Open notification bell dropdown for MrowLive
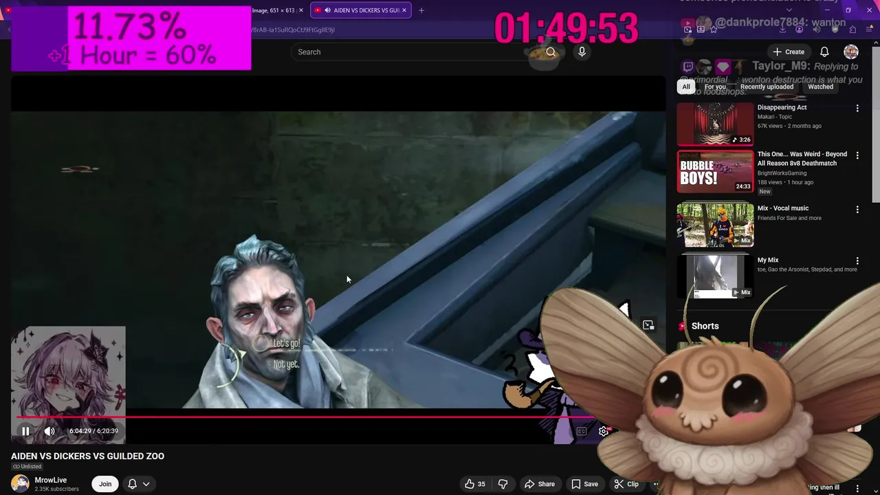The image size is (880, 495). pyautogui.click(x=138, y=484)
